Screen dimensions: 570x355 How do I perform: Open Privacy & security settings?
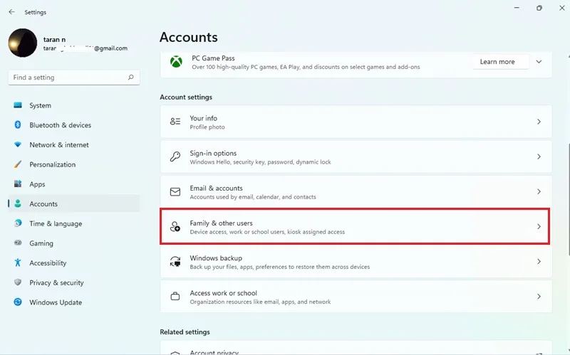pyautogui.click(x=74, y=282)
